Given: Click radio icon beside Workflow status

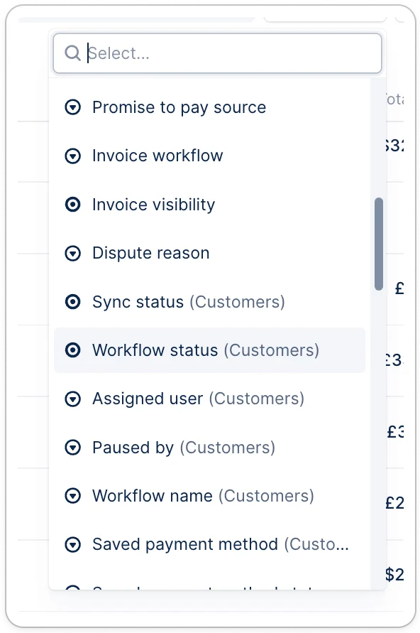Looking at the screenshot, I should tap(72, 350).
